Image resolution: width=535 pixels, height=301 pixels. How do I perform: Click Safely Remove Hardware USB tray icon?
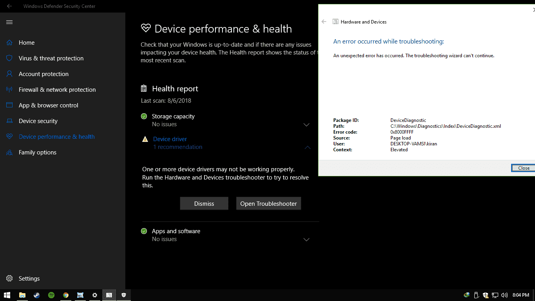point(476,295)
